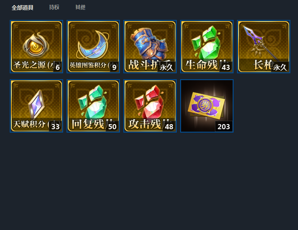Select the 天赋积分 purple crystal item

click(36, 106)
